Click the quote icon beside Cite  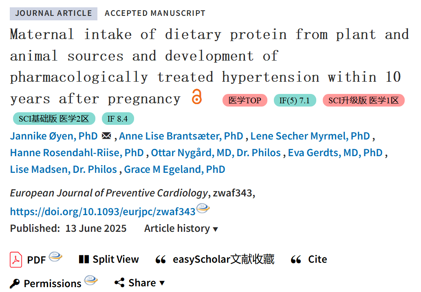296,259
